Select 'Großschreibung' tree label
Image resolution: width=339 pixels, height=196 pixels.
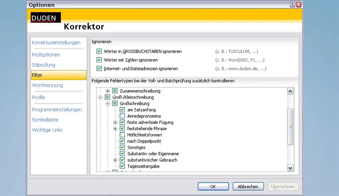(x=135, y=103)
